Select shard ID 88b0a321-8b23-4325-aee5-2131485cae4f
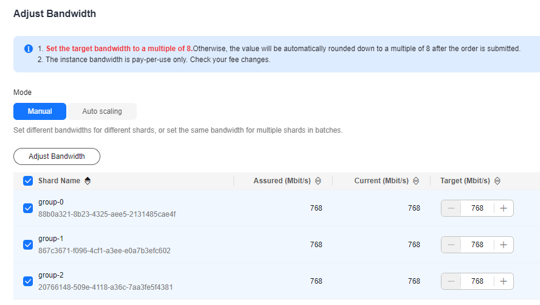 pos(107,214)
